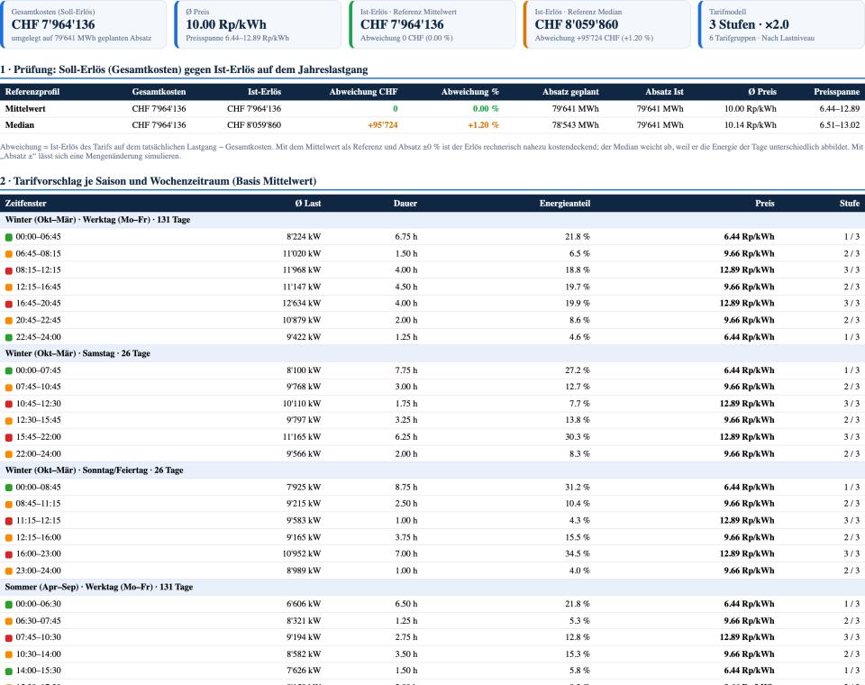This screenshot has height=685, width=865.
Task: Click the 8.75 h duration cell
Action: pyautogui.click(x=406, y=487)
